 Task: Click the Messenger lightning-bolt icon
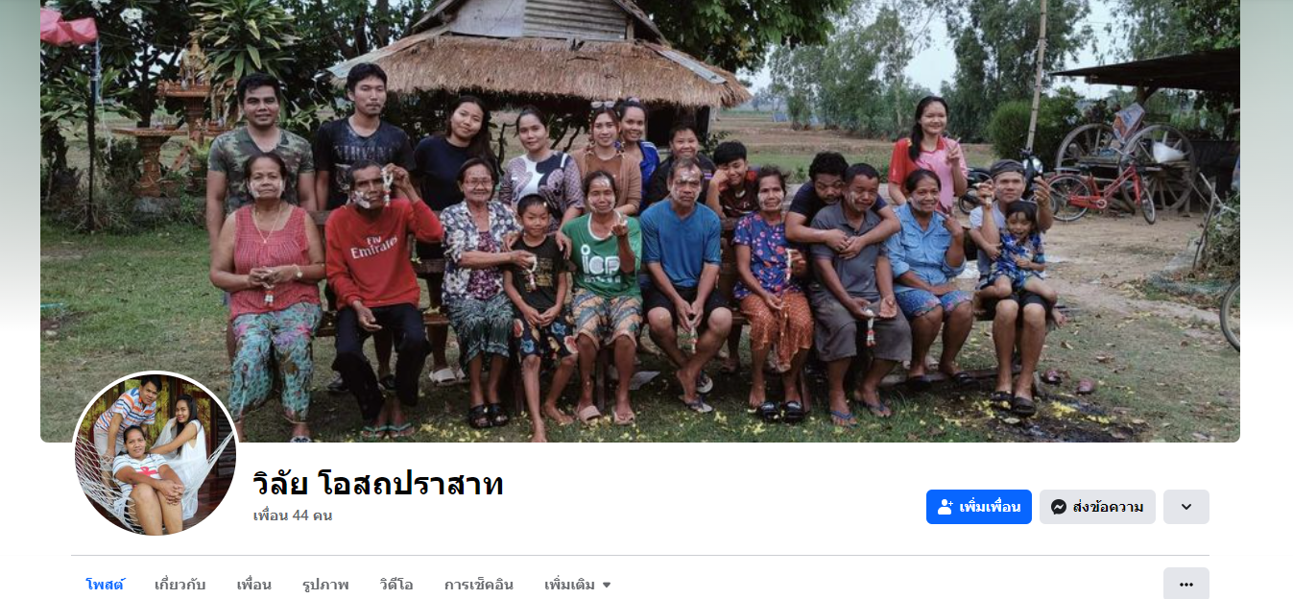pos(1059,507)
